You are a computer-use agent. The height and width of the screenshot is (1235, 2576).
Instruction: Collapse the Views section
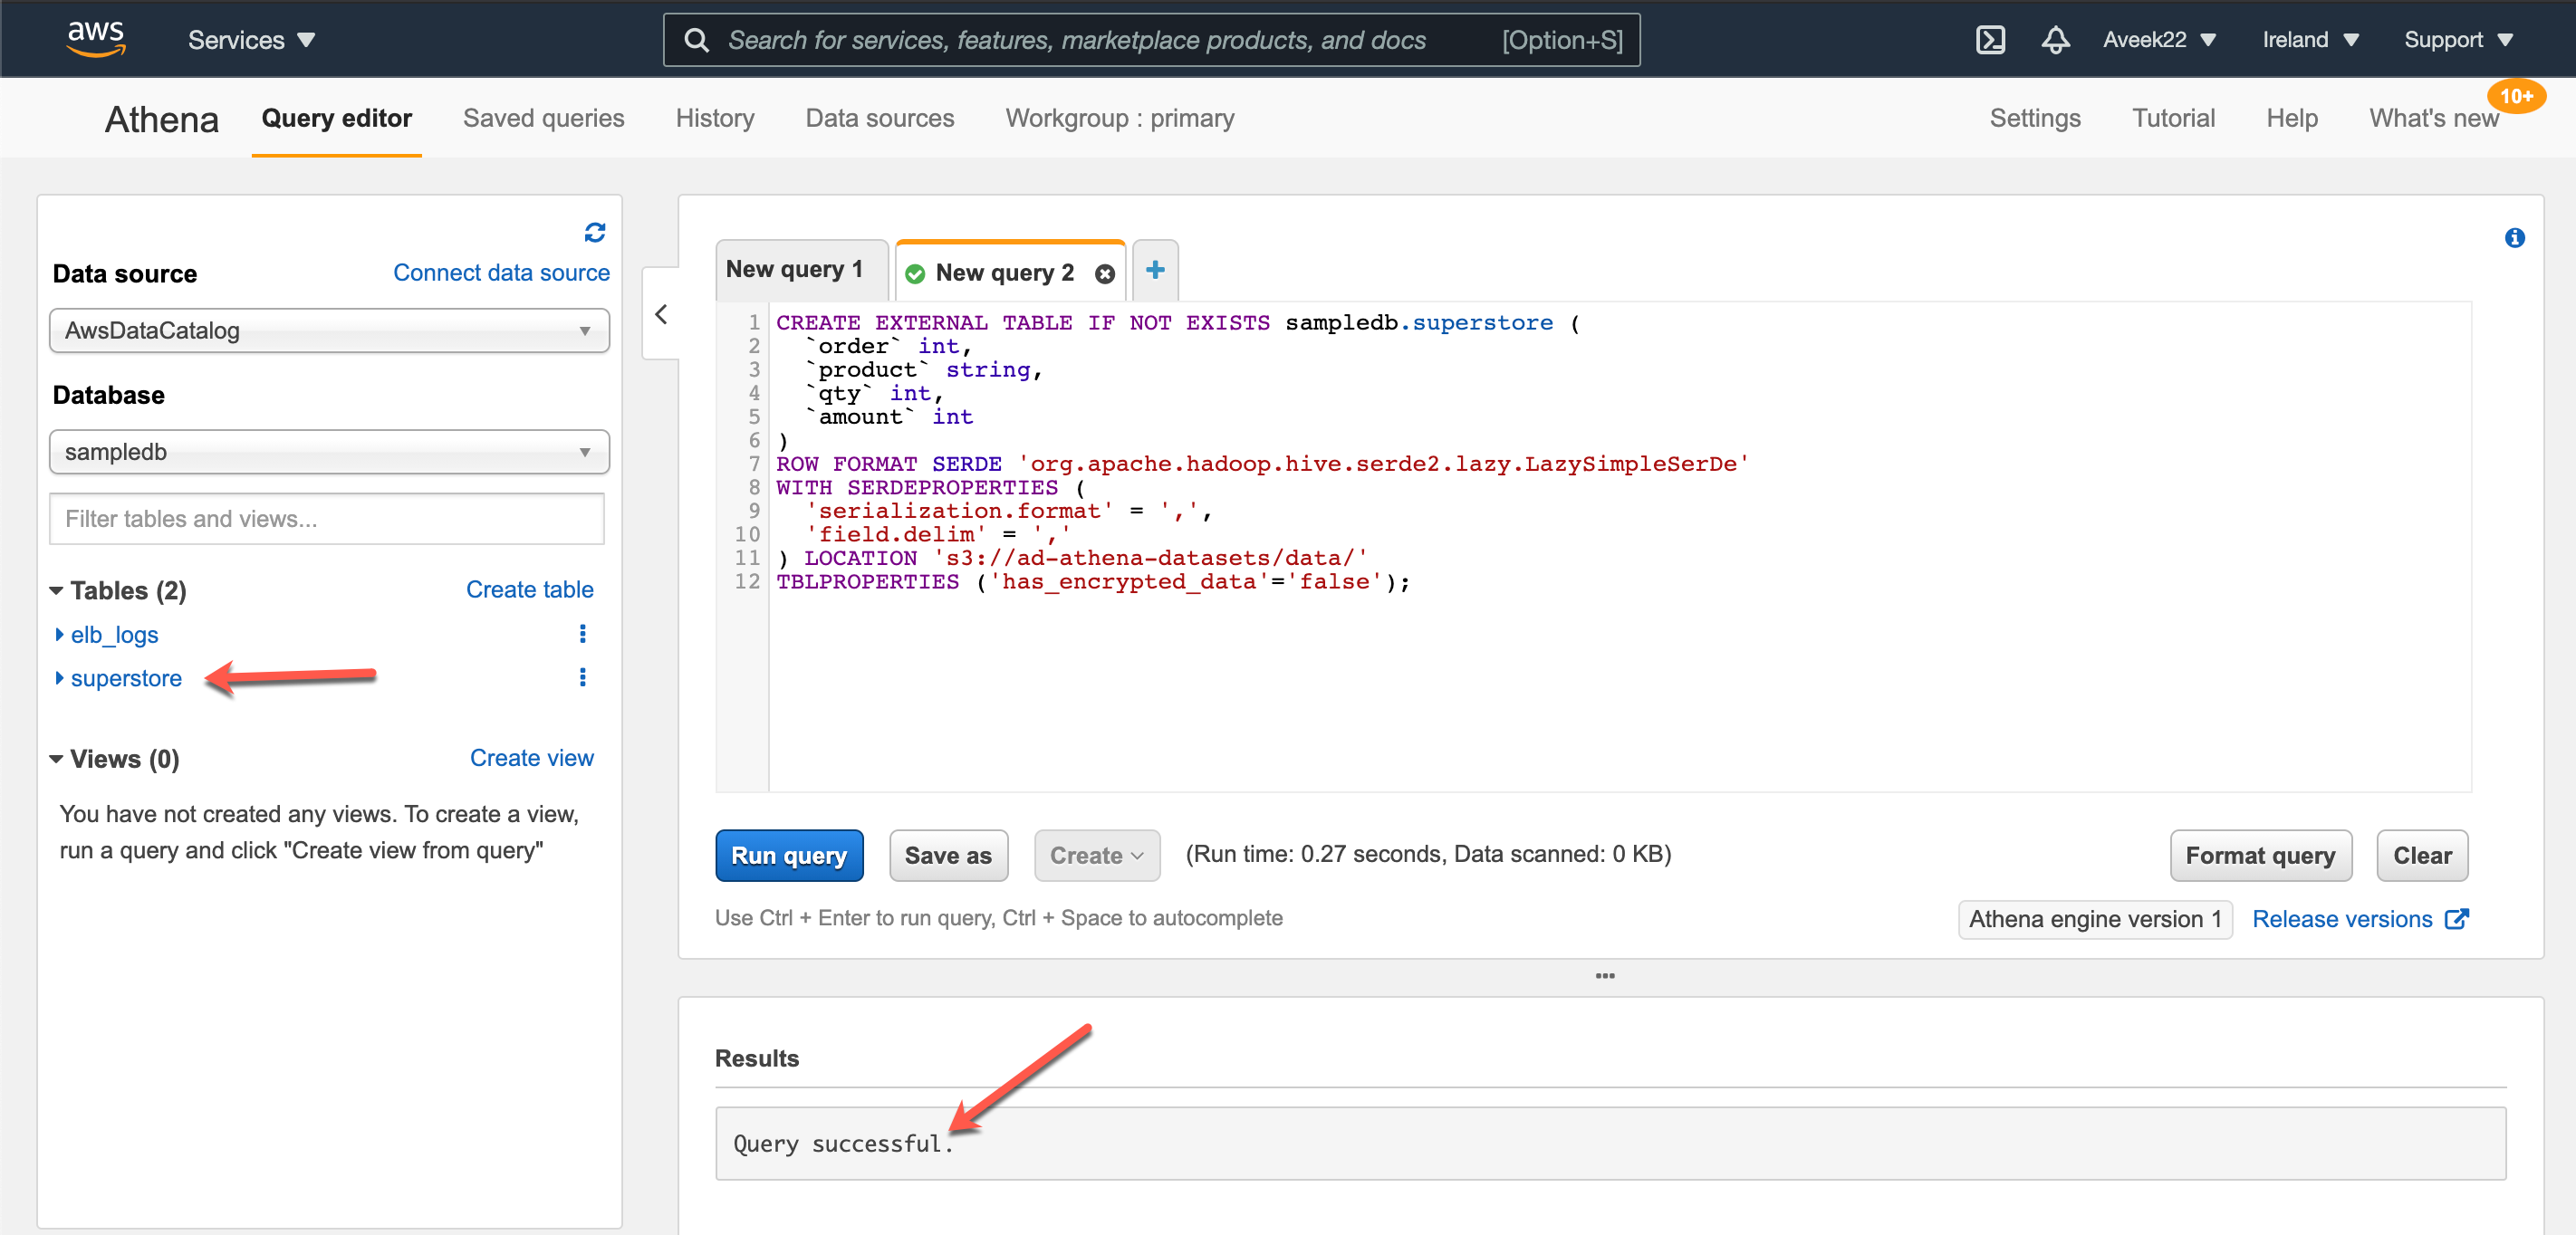pos(57,759)
